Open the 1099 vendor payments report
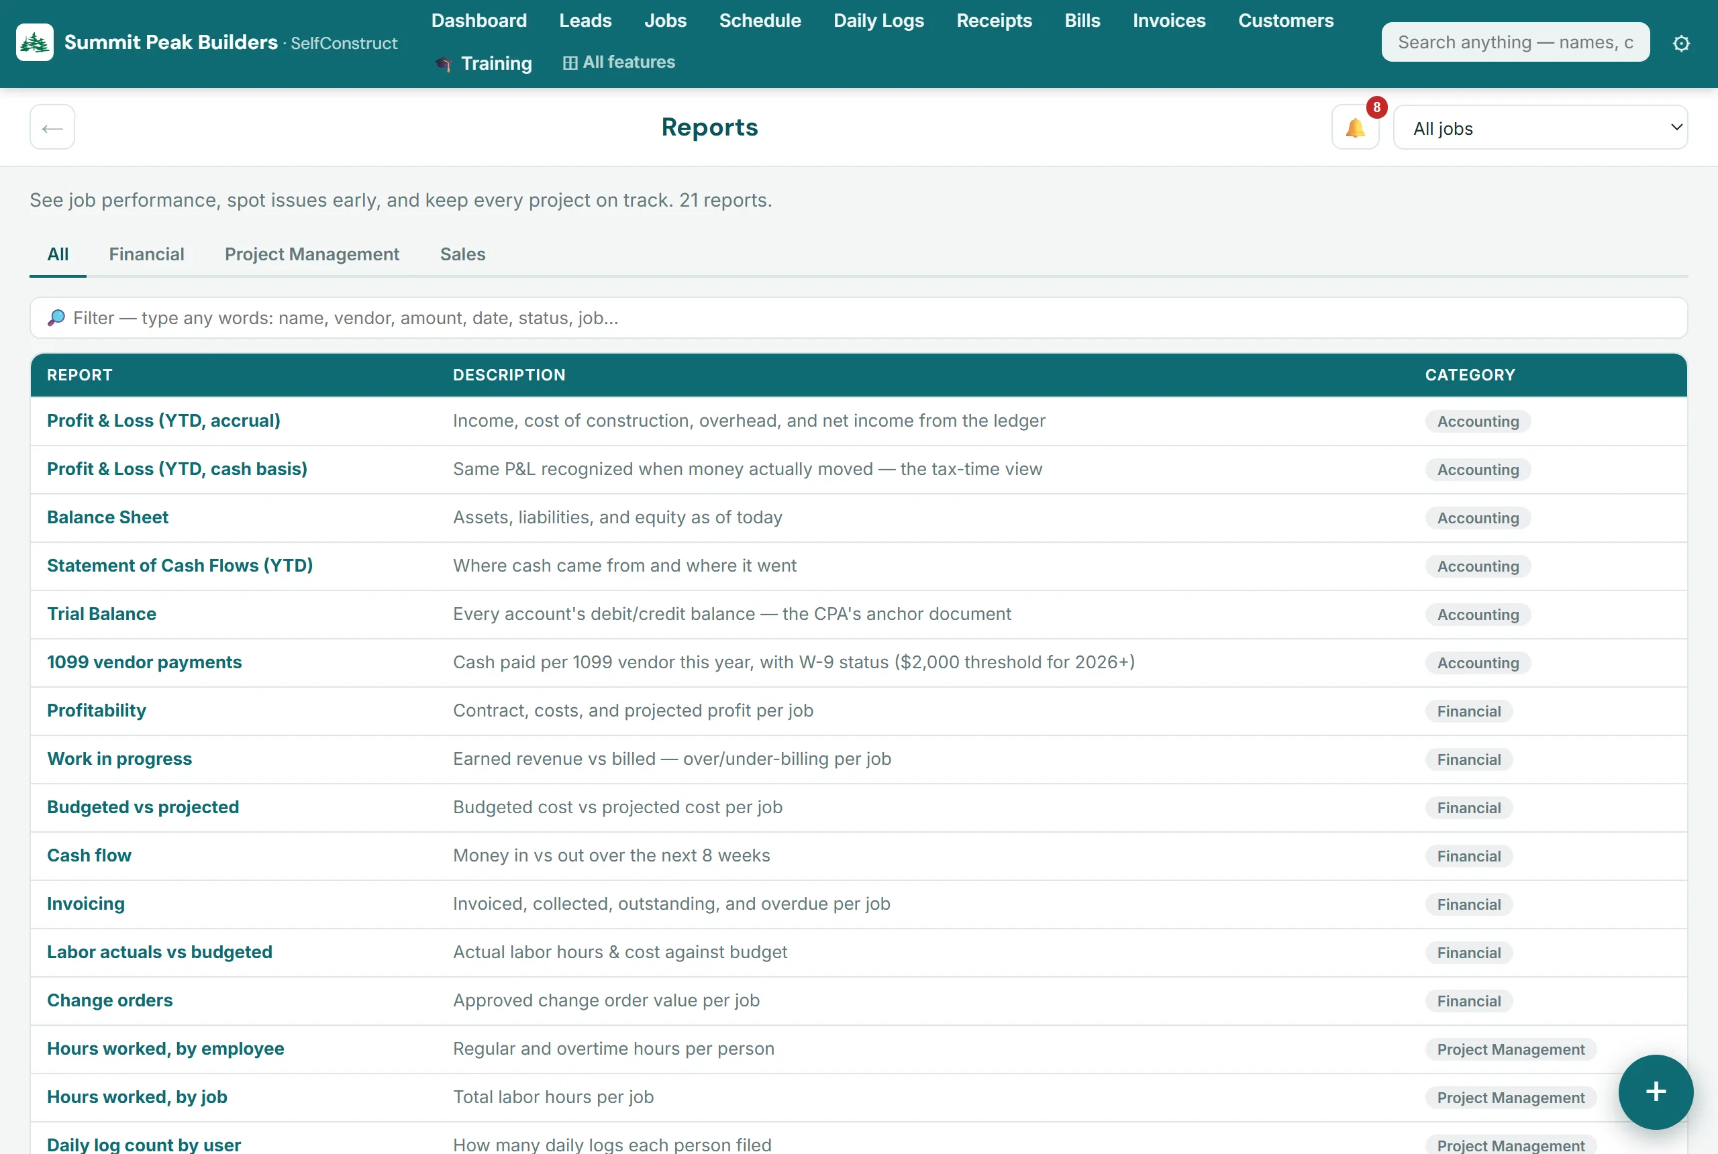Viewport: 1718px width, 1154px height. coord(144,662)
